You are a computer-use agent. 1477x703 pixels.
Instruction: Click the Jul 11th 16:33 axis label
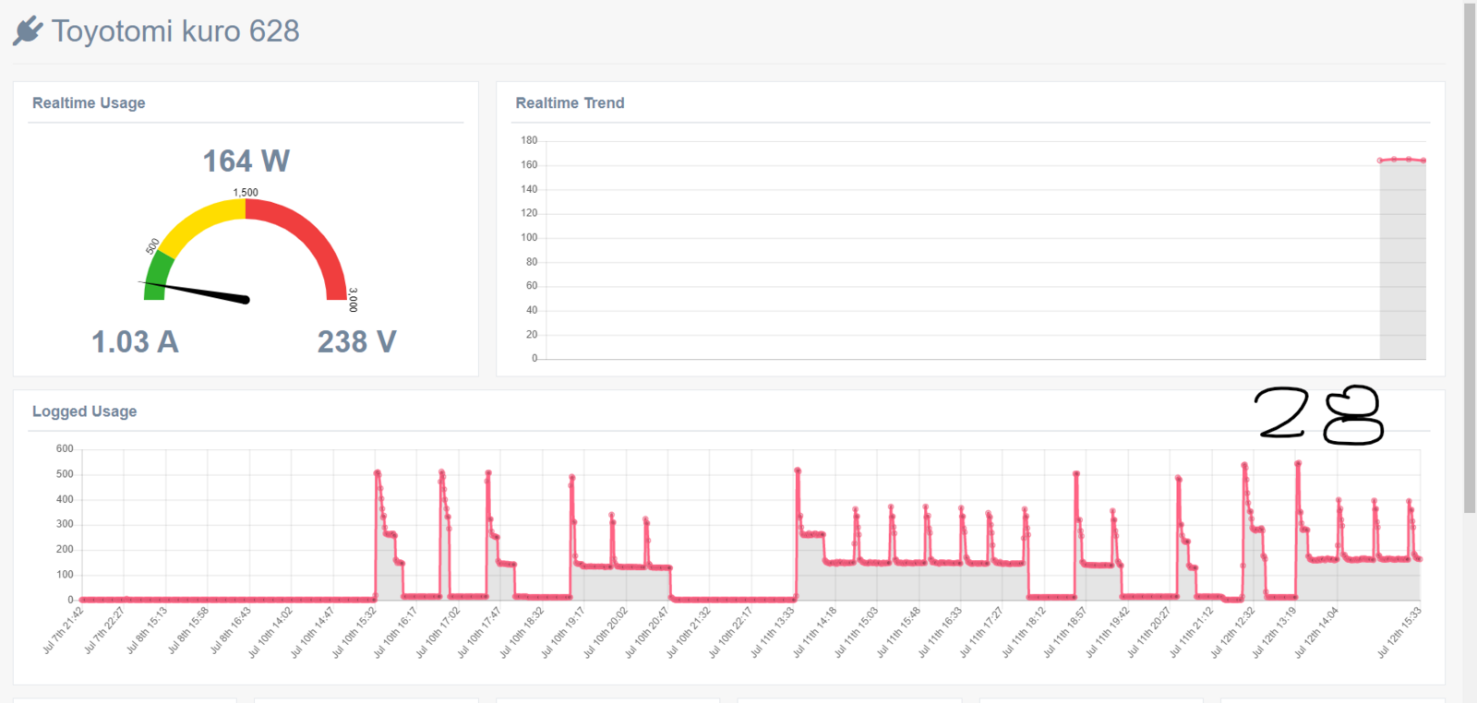coord(940,632)
